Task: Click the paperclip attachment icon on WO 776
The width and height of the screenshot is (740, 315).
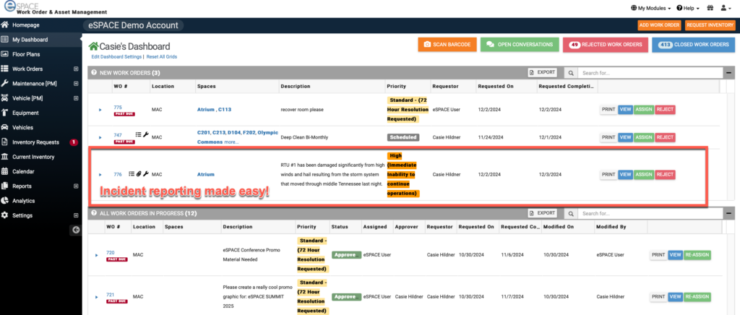Action: pyautogui.click(x=139, y=174)
